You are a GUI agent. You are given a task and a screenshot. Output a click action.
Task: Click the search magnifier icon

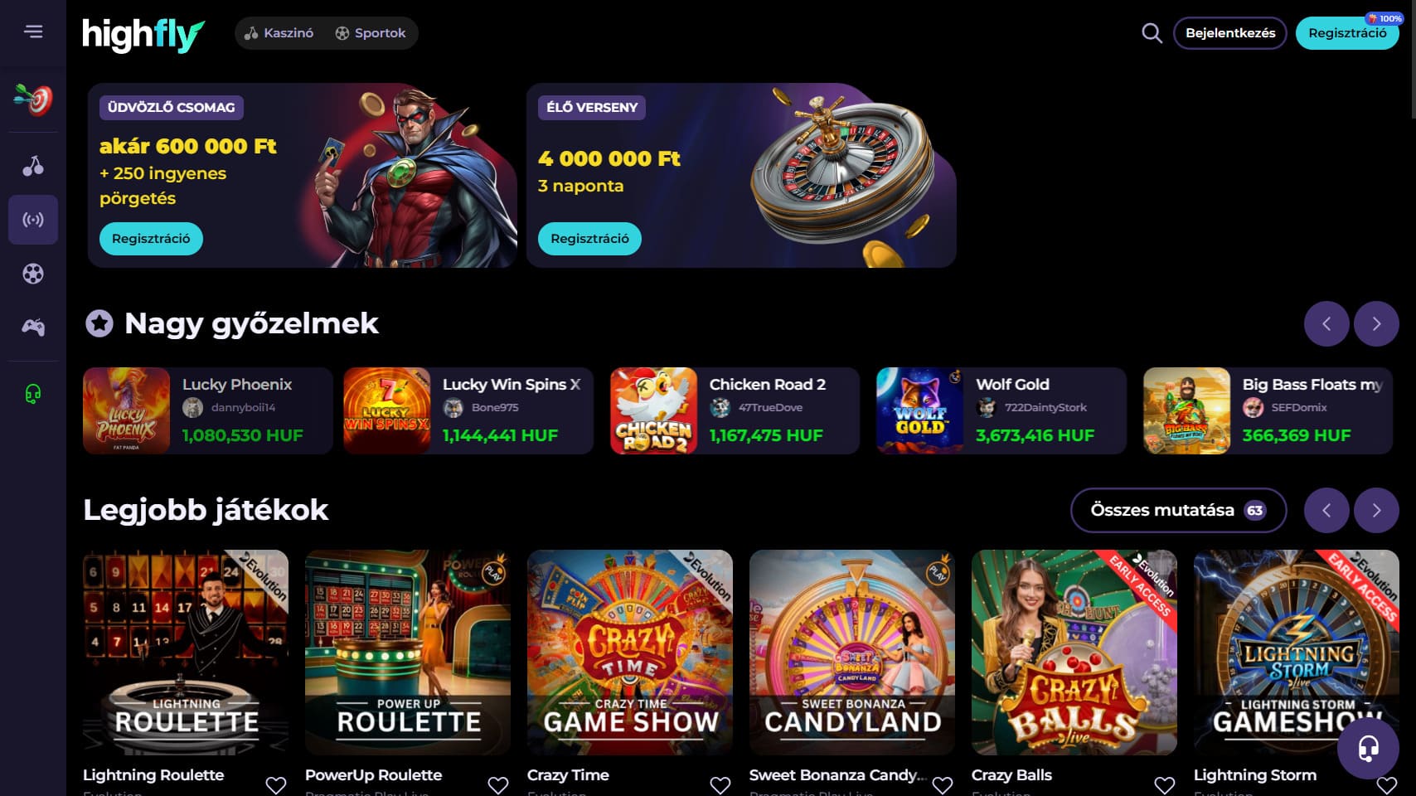coord(1152,33)
